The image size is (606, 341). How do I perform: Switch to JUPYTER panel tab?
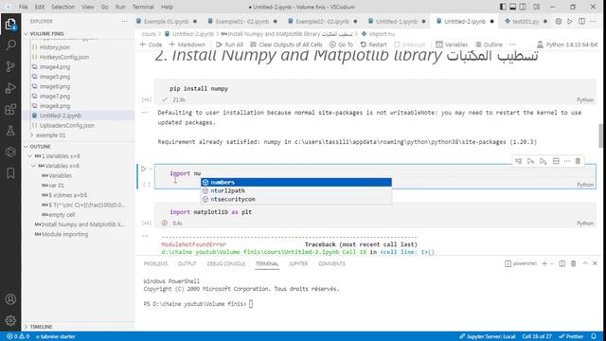pyautogui.click(x=298, y=263)
